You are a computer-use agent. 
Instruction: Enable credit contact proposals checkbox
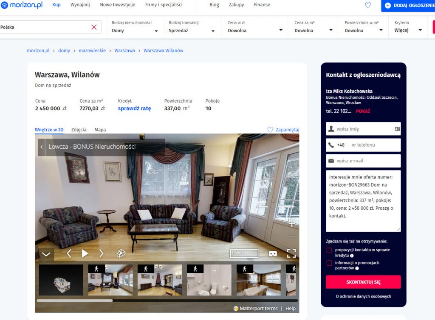[329, 250]
